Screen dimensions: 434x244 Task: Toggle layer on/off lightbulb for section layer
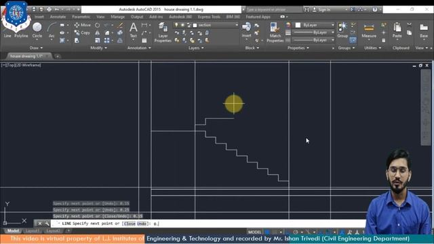point(176,25)
